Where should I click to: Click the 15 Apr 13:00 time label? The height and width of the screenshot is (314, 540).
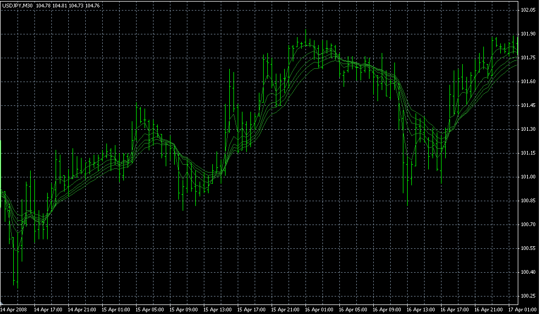pos(217,310)
